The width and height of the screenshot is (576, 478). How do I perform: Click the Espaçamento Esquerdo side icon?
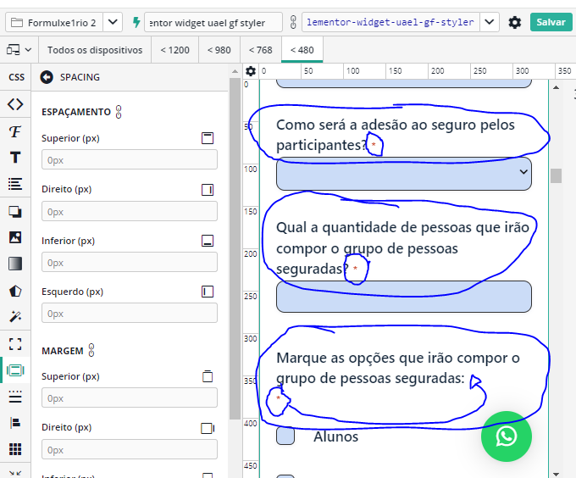click(x=208, y=292)
